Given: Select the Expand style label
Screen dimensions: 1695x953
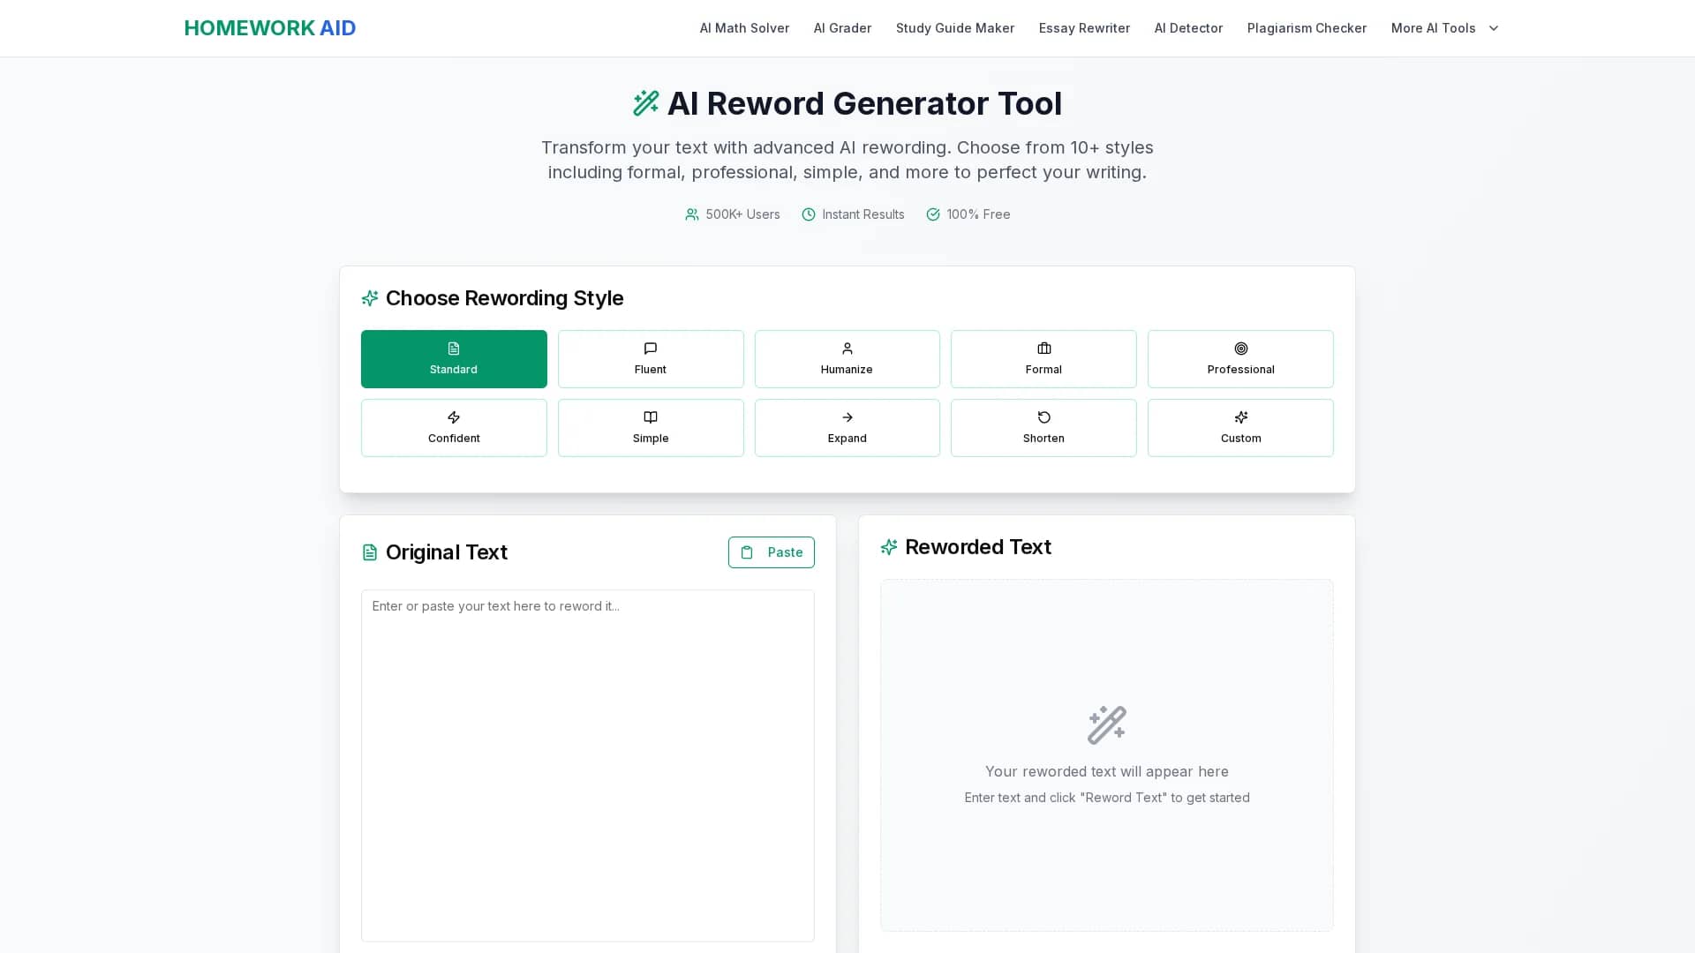Looking at the screenshot, I should pyautogui.click(x=847, y=439).
